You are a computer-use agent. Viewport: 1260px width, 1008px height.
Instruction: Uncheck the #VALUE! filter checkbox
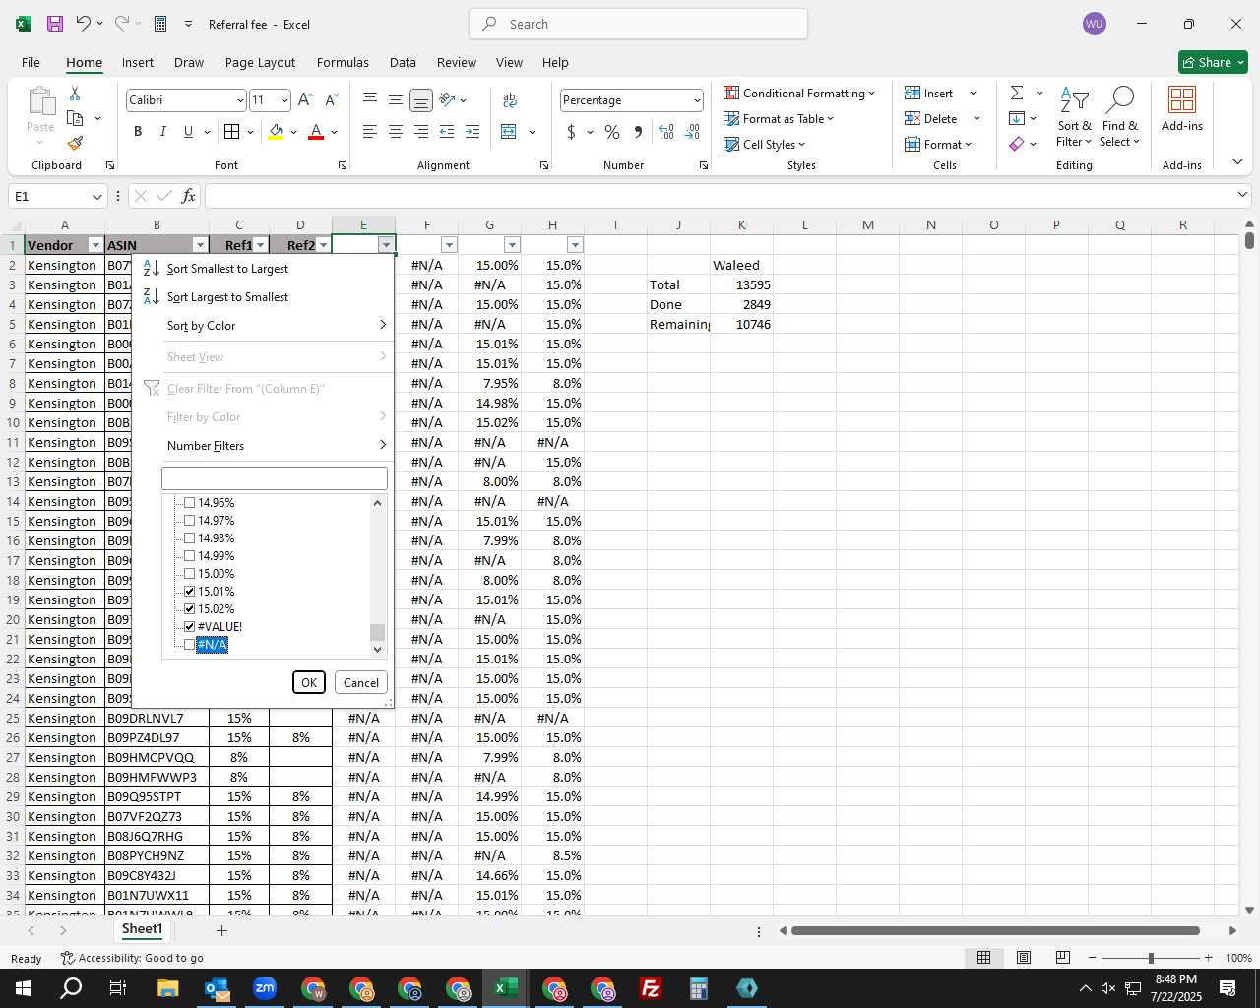click(x=190, y=627)
